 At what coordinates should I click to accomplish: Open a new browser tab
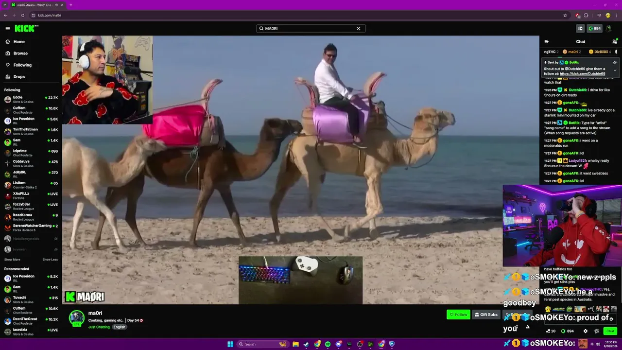coord(70,5)
